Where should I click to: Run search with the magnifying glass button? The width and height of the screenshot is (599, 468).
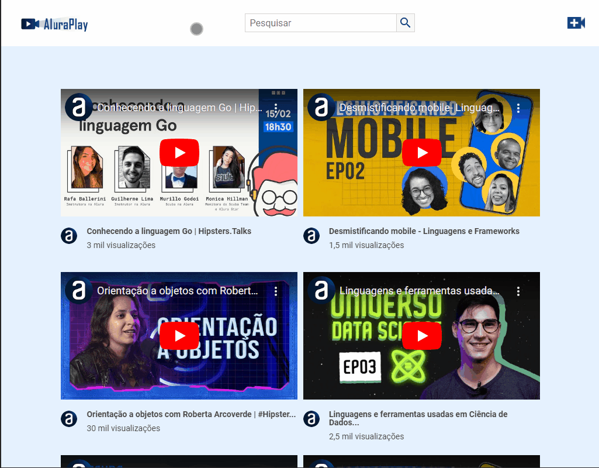(406, 23)
